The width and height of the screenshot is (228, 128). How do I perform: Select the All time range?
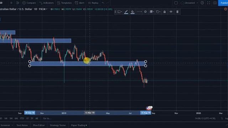tap(37, 118)
